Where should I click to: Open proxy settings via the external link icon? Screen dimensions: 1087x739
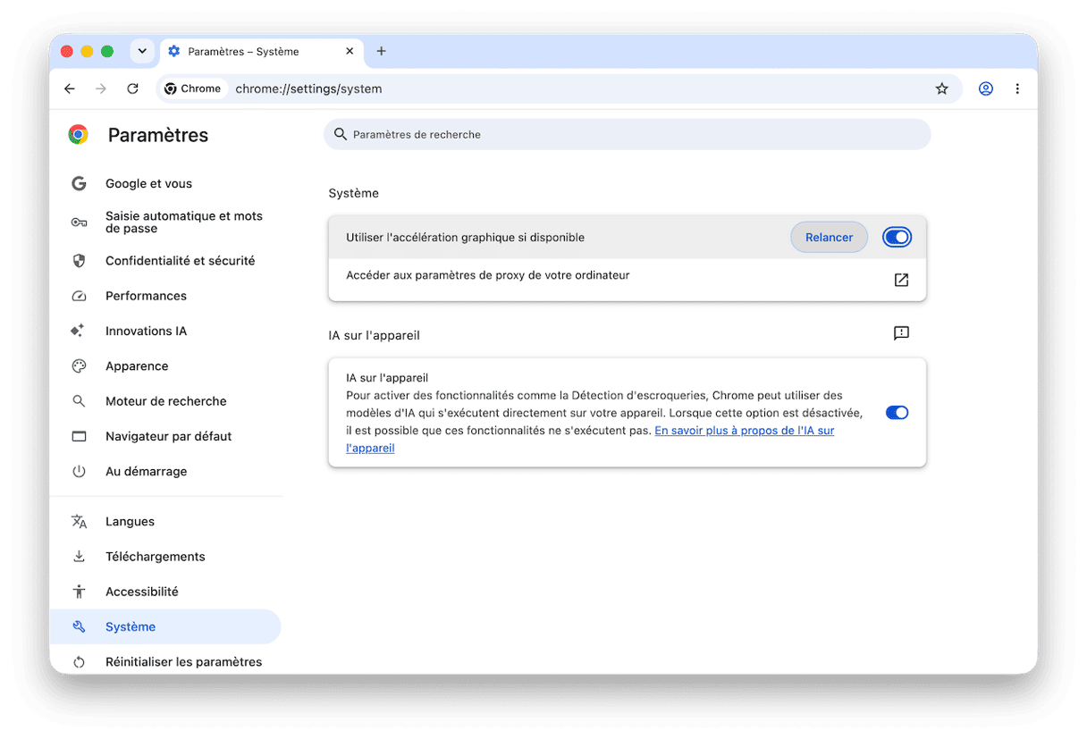click(901, 280)
